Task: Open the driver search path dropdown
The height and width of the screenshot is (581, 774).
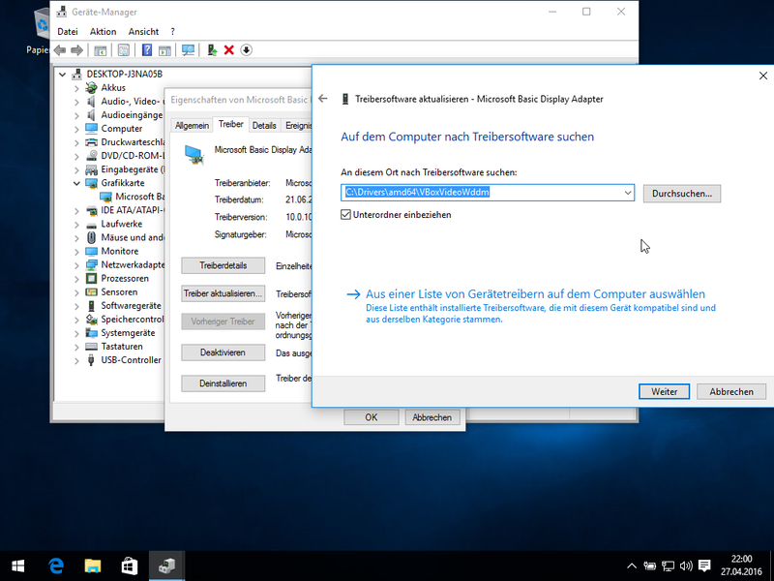Action: coord(626,192)
